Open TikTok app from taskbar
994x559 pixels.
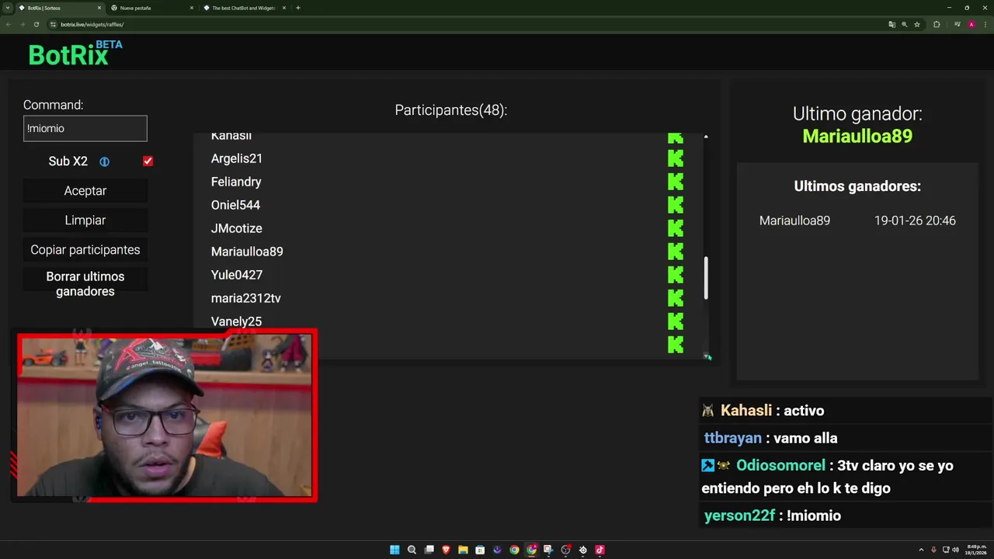click(600, 550)
